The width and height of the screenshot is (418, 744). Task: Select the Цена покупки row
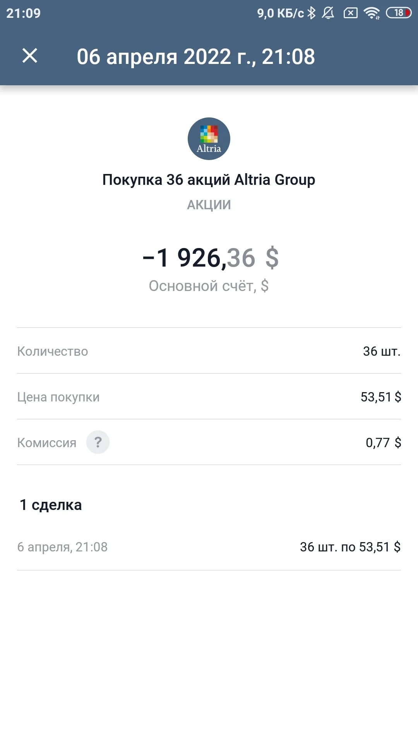pos(209,396)
